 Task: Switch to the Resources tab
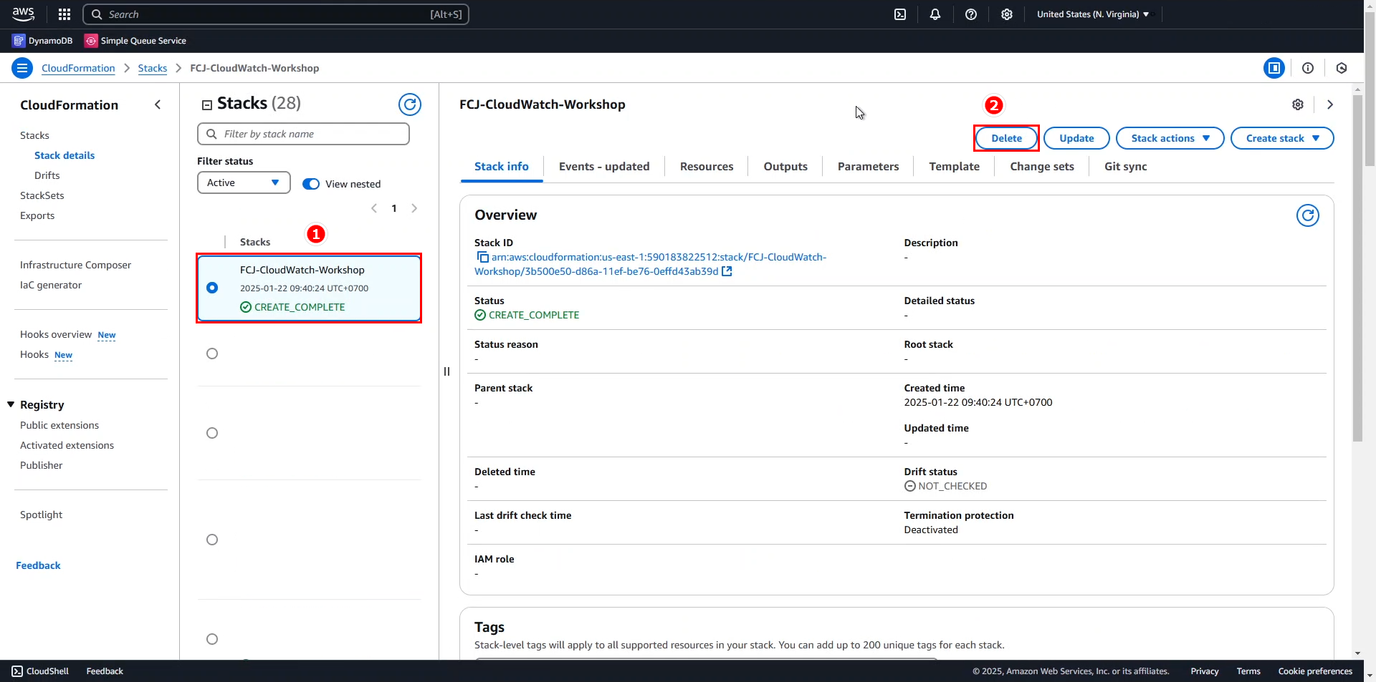click(707, 166)
